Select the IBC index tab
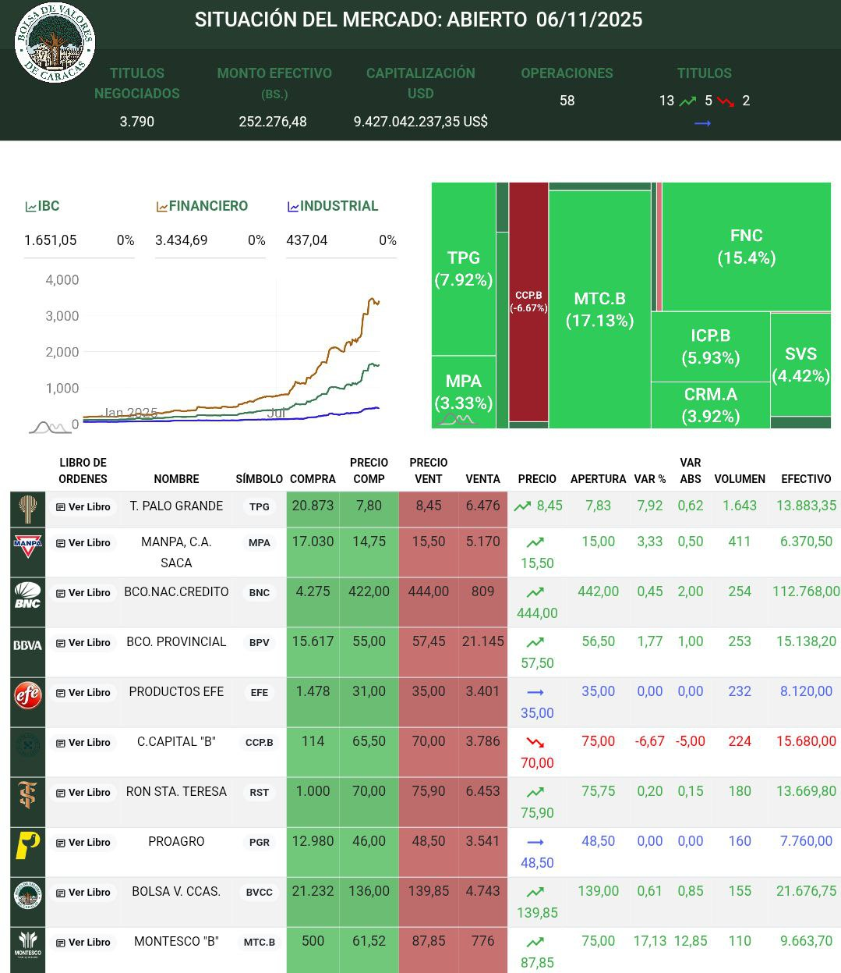This screenshot has width=841, height=973. (43, 206)
